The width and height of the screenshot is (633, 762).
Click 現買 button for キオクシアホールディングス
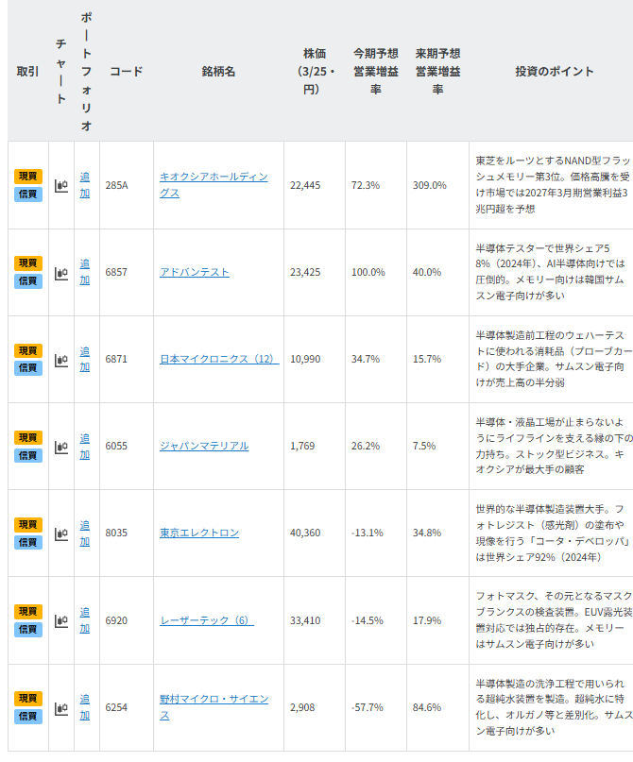(x=28, y=176)
